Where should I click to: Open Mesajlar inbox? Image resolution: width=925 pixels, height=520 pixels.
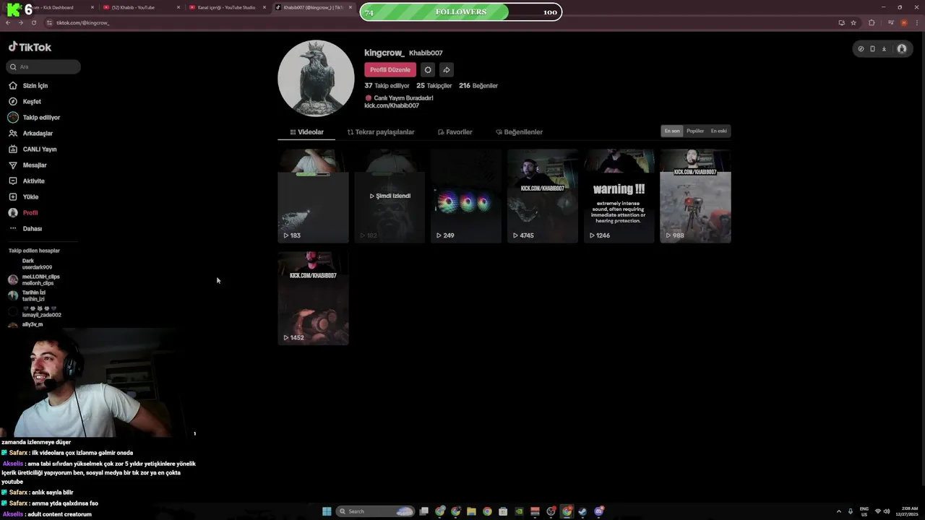point(28,165)
